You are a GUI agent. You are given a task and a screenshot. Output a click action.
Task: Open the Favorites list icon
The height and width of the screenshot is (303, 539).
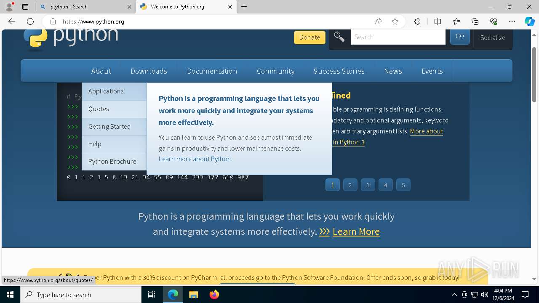(456, 21)
